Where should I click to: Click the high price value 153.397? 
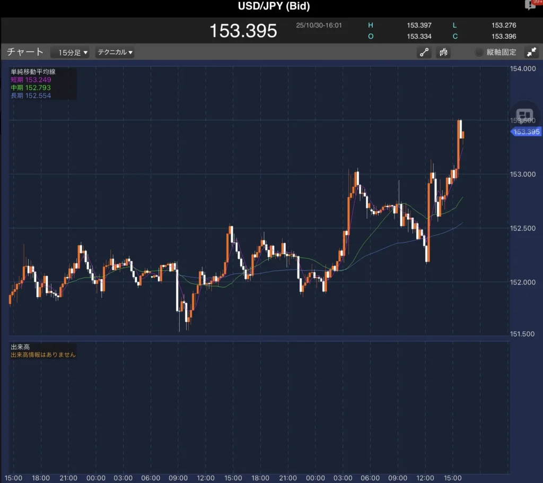point(419,25)
